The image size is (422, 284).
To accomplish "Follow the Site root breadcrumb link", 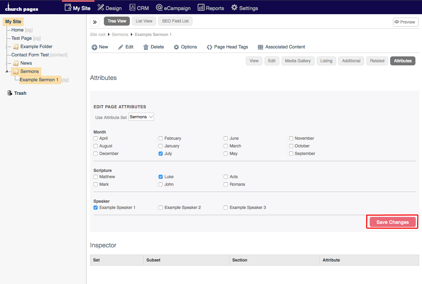I will coord(98,35).
